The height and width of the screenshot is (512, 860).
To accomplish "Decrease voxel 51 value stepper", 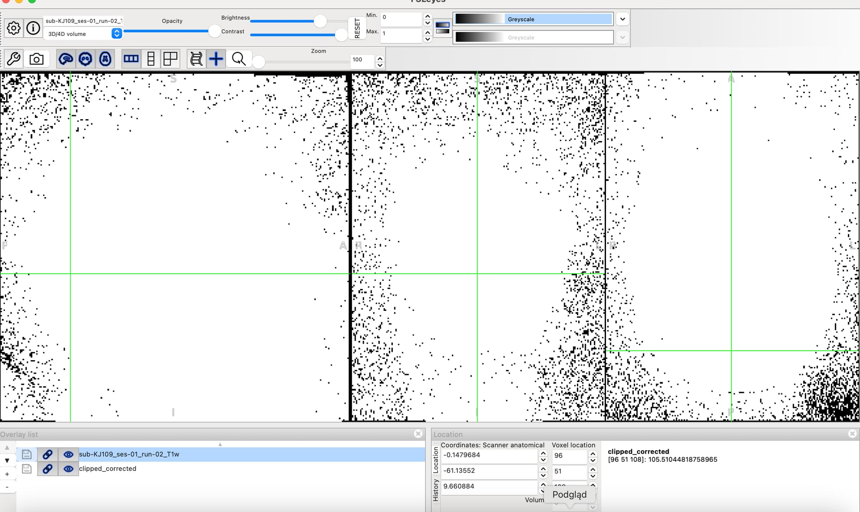I will tap(593, 476).
